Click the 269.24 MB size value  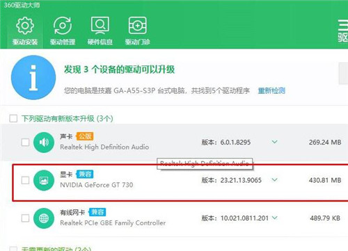[x=325, y=143]
